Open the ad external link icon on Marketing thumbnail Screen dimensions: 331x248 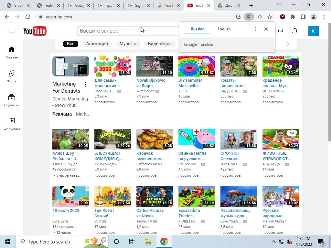click(x=82, y=69)
